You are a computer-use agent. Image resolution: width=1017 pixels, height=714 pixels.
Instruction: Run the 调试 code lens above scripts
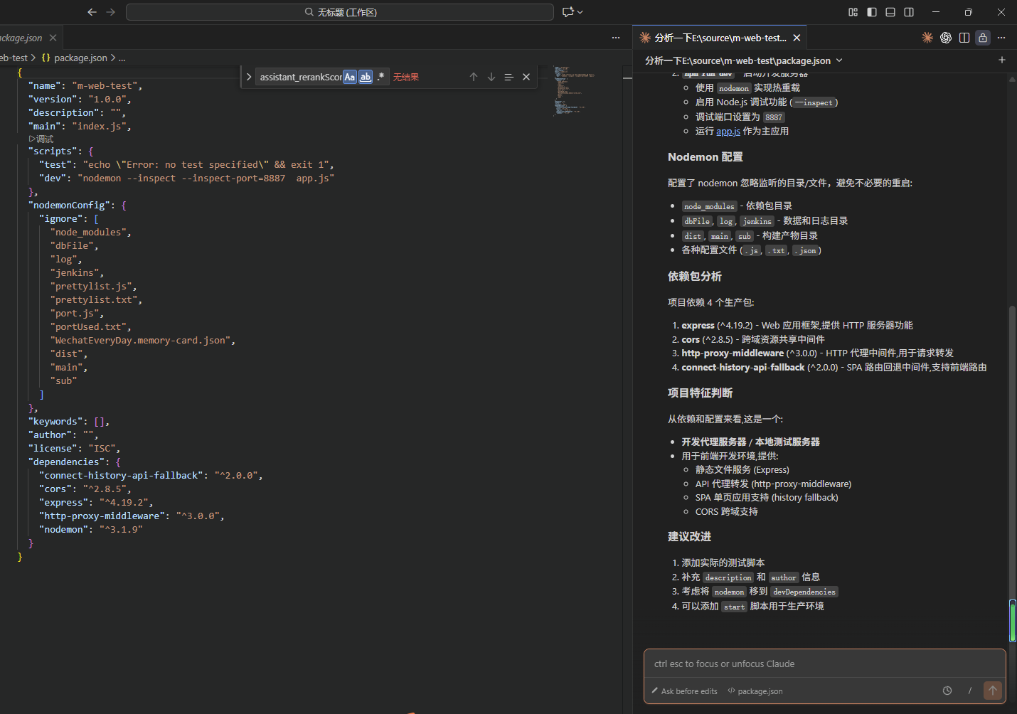[41, 139]
